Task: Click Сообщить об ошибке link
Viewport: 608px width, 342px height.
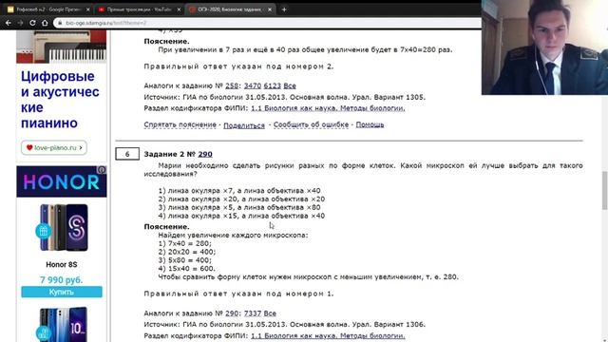Action: click(311, 124)
